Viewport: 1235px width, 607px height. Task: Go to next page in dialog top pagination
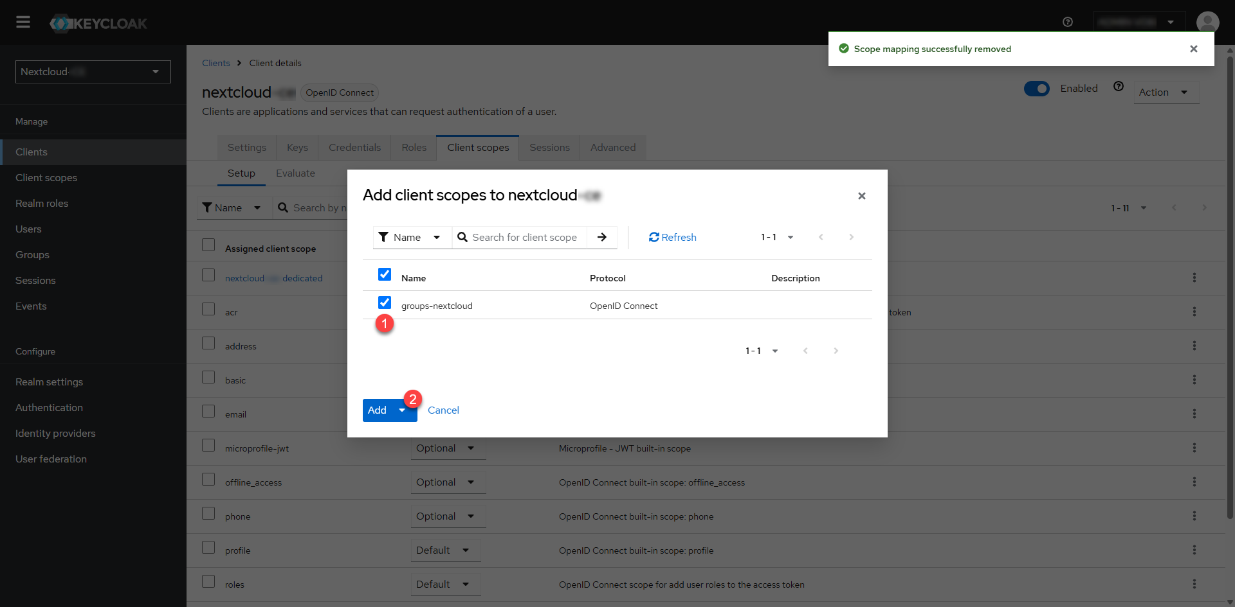851,237
